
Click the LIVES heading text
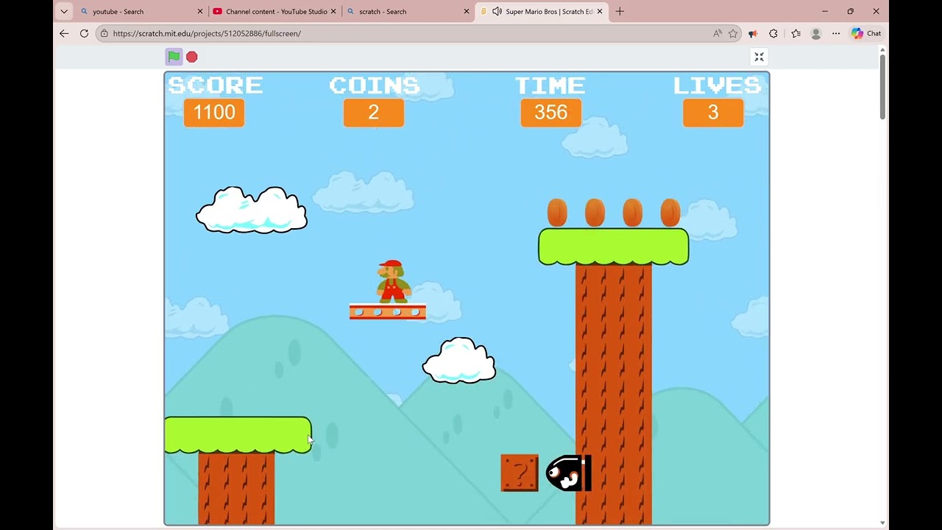coord(718,85)
